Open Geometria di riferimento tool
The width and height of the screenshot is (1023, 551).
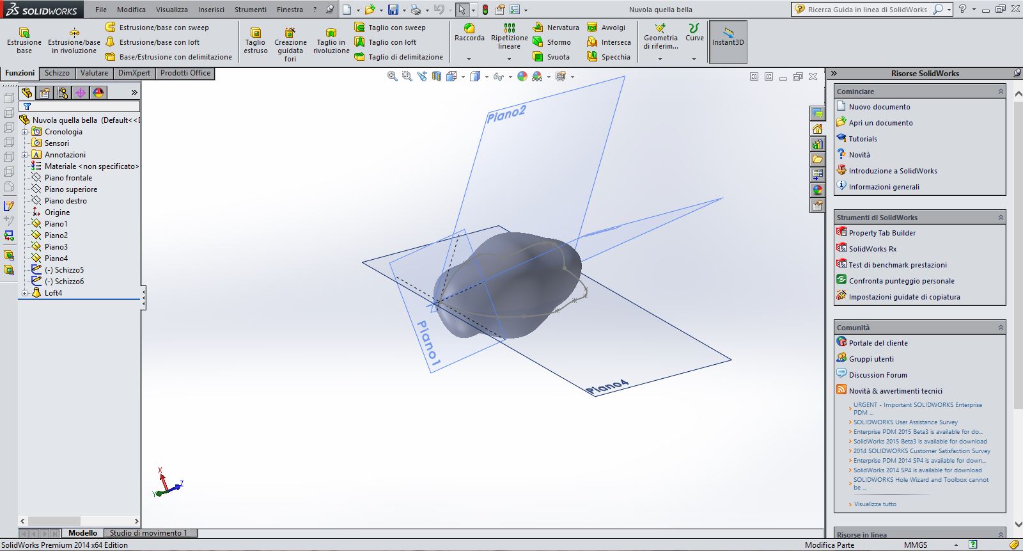click(660, 37)
